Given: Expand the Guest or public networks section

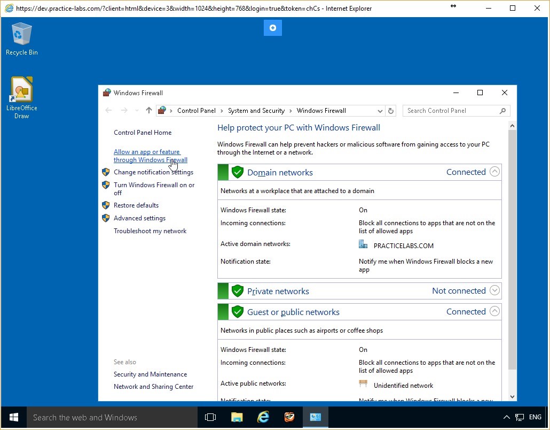Looking at the screenshot, I should 494,311.
